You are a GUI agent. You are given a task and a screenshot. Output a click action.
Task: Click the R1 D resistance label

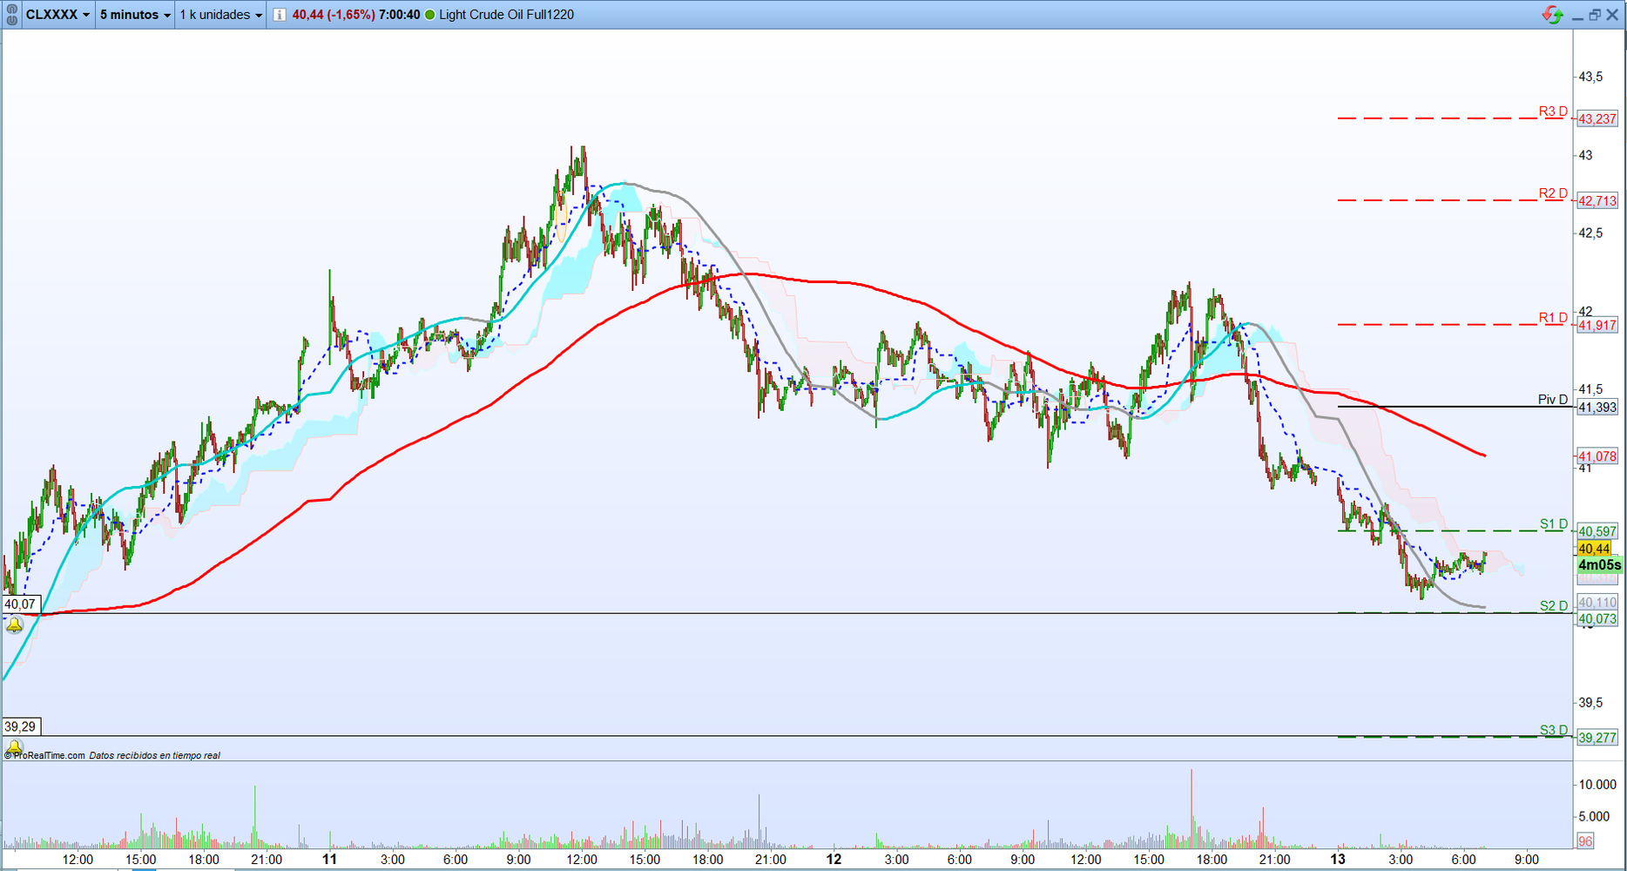point(1553,318)
